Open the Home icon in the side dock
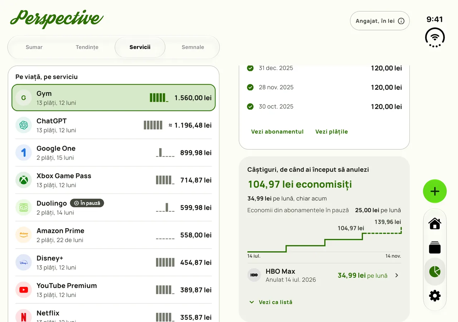The width and height of the screenshot is (458, 322). pyautogui.click(x=435, y=224)
